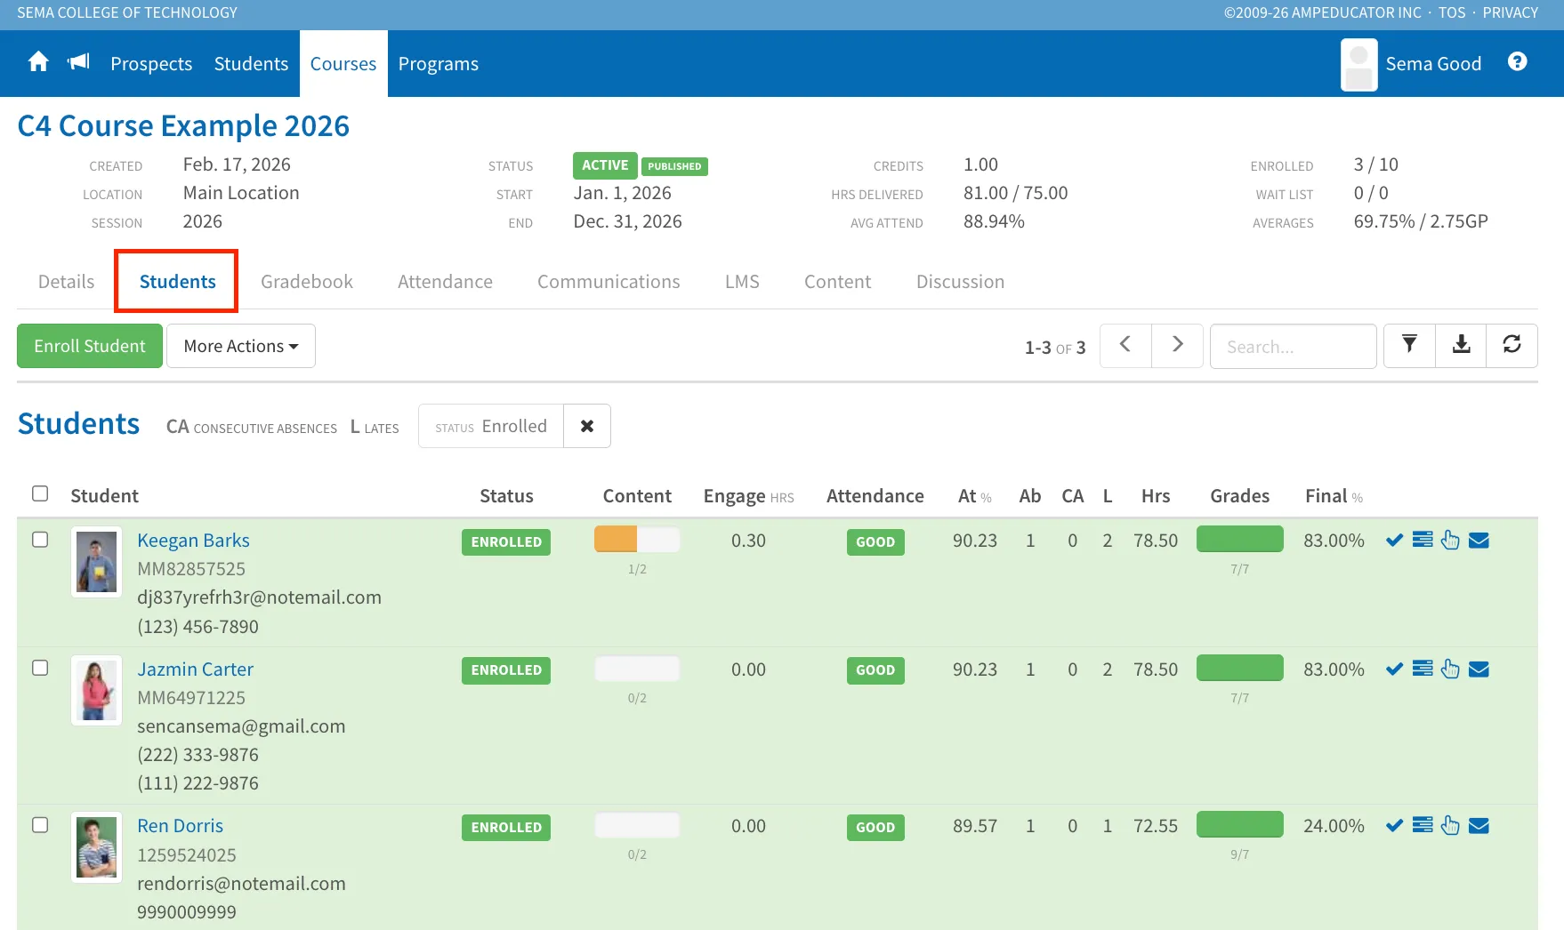Open Jazmin Carter student profile link
Viewport: 1564px width, 930px height.
[x=195, y=669]
